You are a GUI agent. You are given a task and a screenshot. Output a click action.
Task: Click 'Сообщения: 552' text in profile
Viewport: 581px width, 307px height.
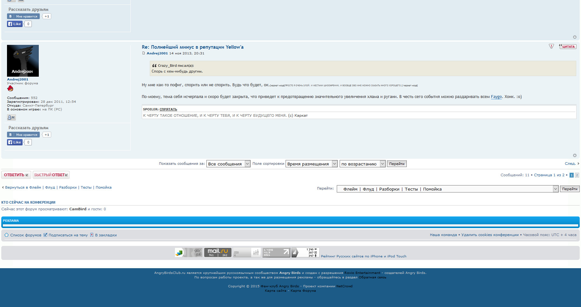pyautogui.click(x=22, y=98)
